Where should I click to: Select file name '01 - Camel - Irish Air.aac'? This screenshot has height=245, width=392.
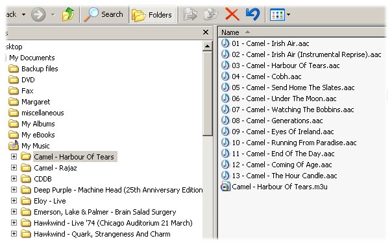pos(271,43)
